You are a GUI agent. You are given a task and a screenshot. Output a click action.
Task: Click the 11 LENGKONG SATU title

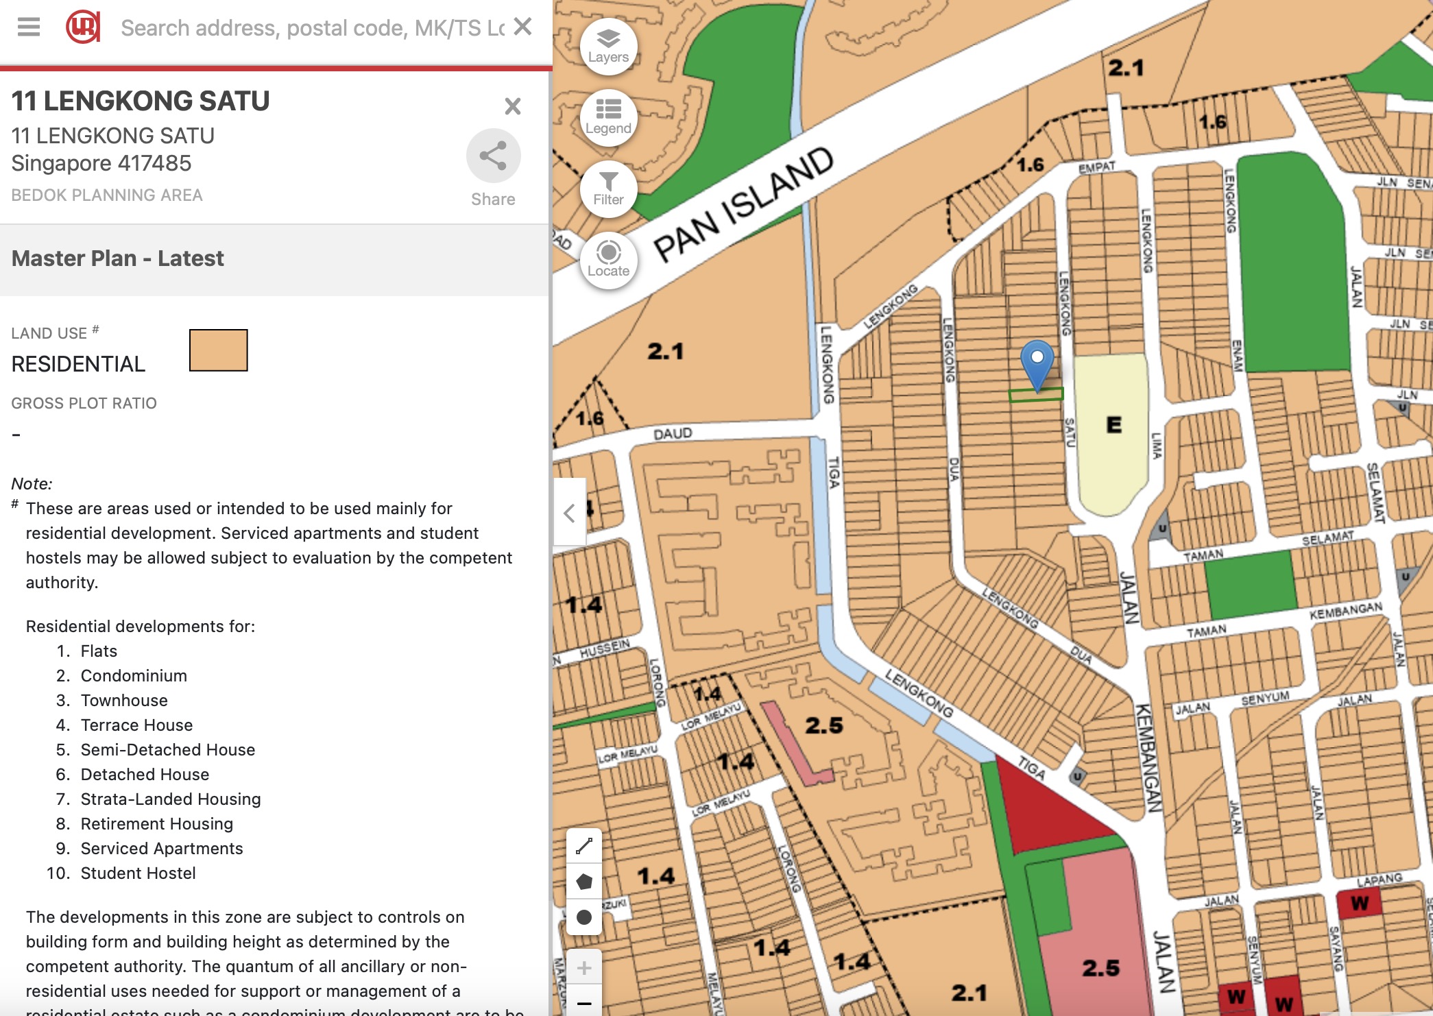point(141,101)
